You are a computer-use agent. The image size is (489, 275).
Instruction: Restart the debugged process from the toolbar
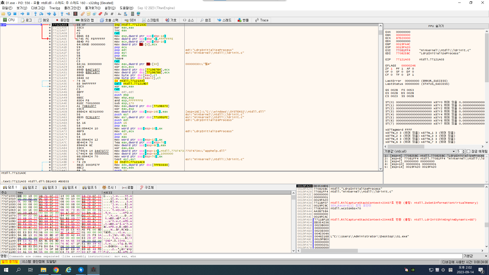(x=9, y=14)
